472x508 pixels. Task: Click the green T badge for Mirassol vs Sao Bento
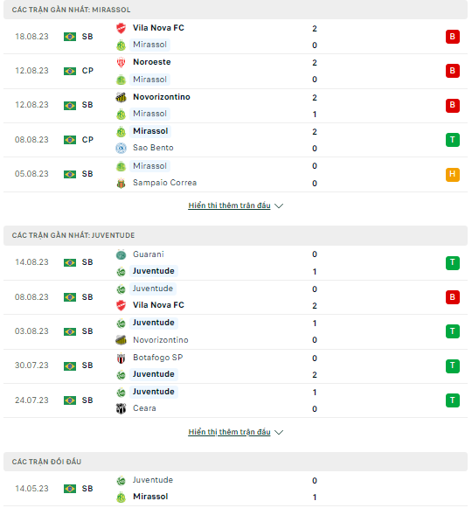click(452, 140)
